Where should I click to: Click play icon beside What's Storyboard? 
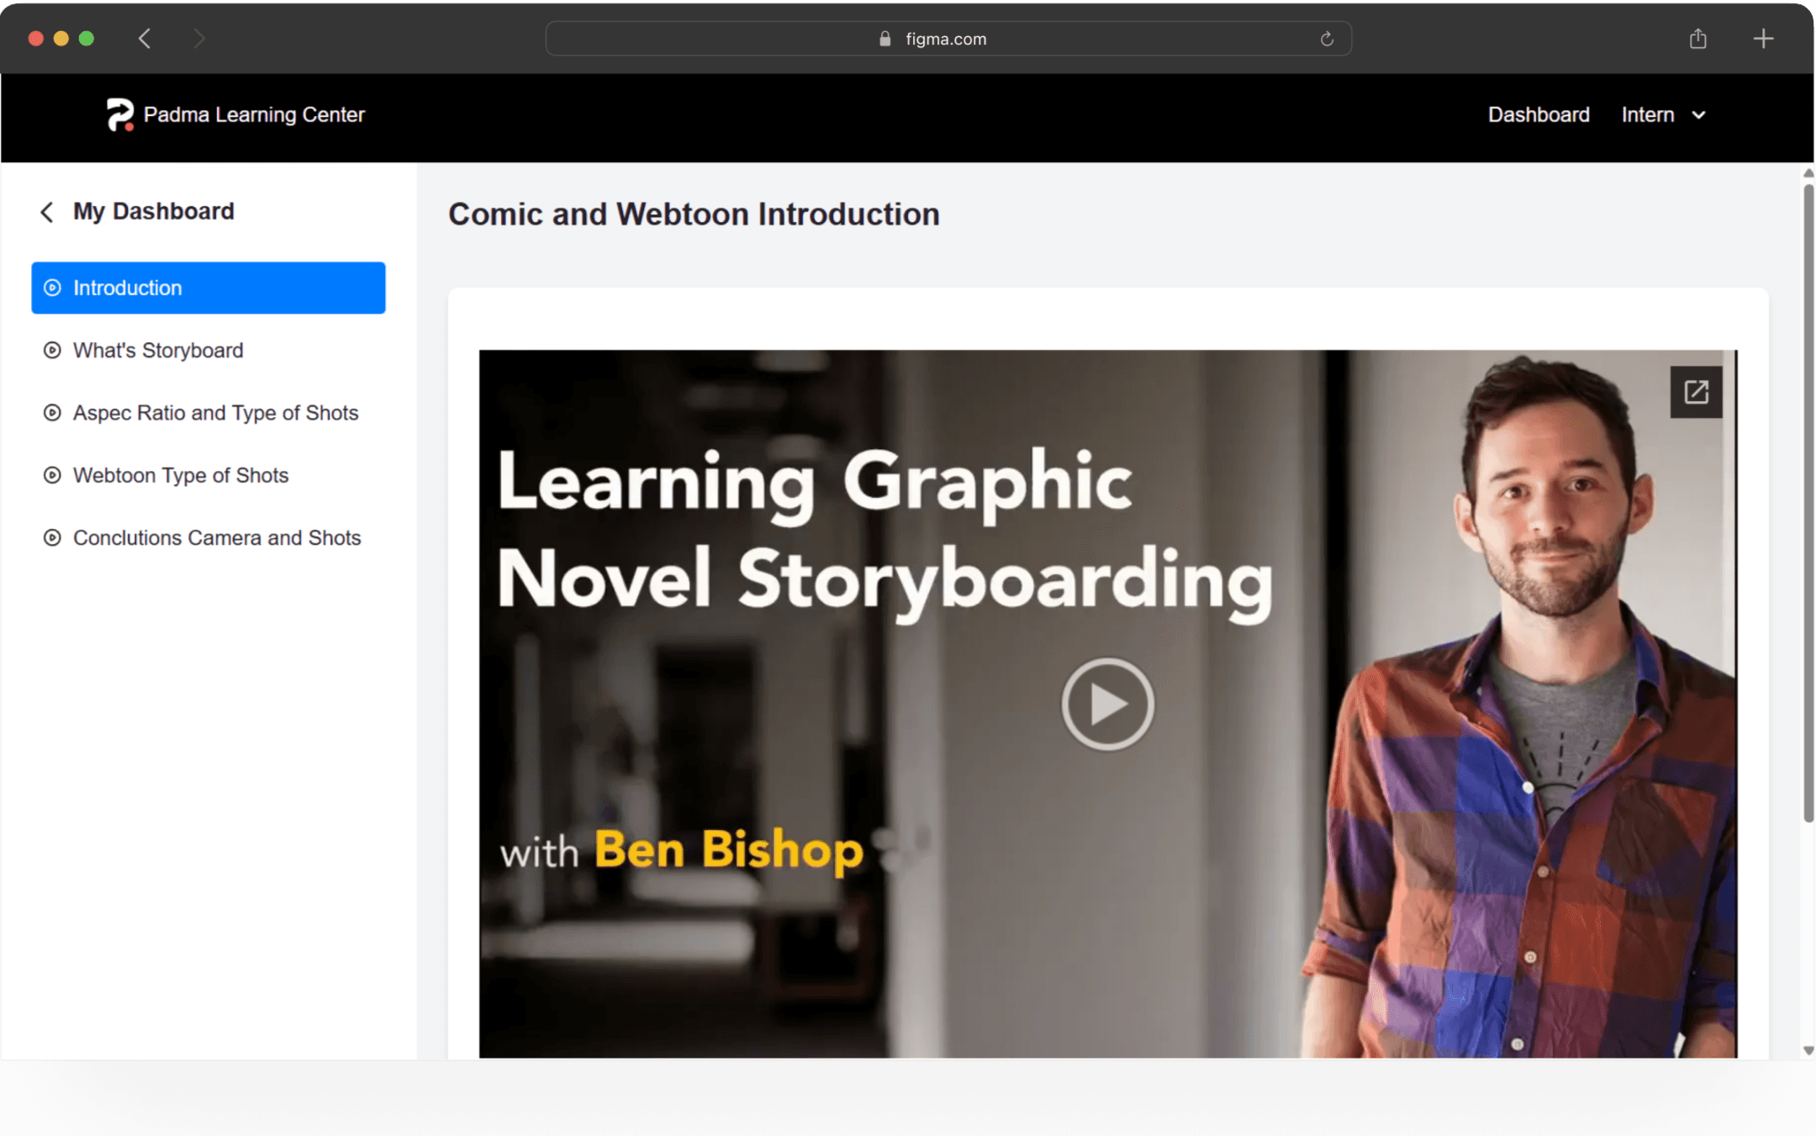coord(52,351)
